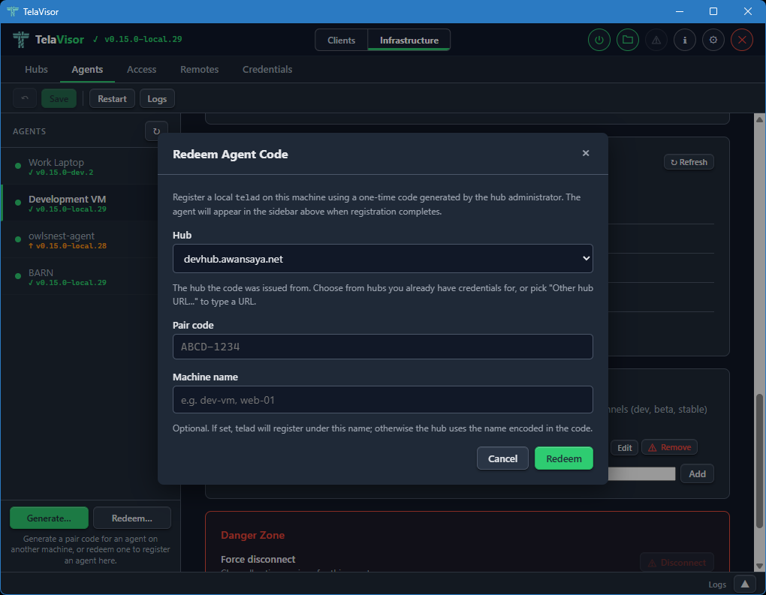766x595 pixels.
Task: Open the Agents tab
Action: pyautogui.click(x=87, y=69)
